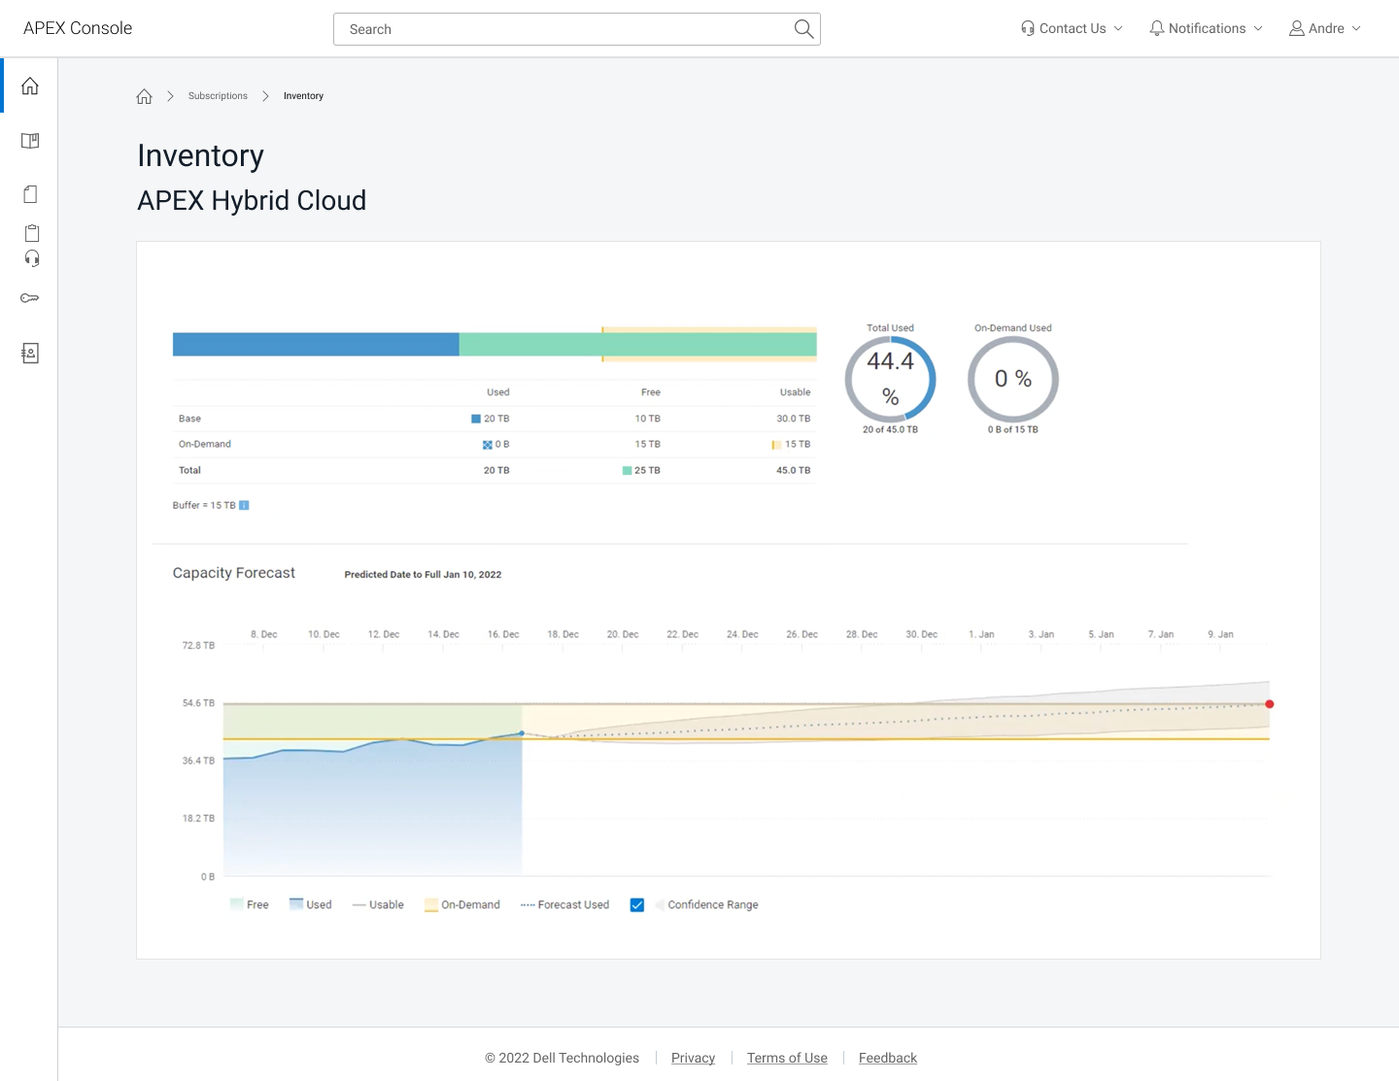Uncheck the Confidence Range checkbox
This screenshot has width=1399, height=1081.
[637, 905]
